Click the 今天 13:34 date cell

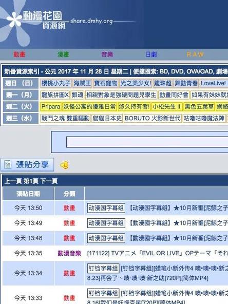(28, 273)
